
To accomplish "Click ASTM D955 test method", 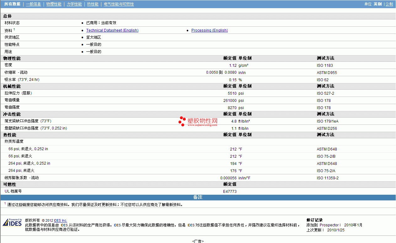I will pyautogui.click(x=327, y=73).
